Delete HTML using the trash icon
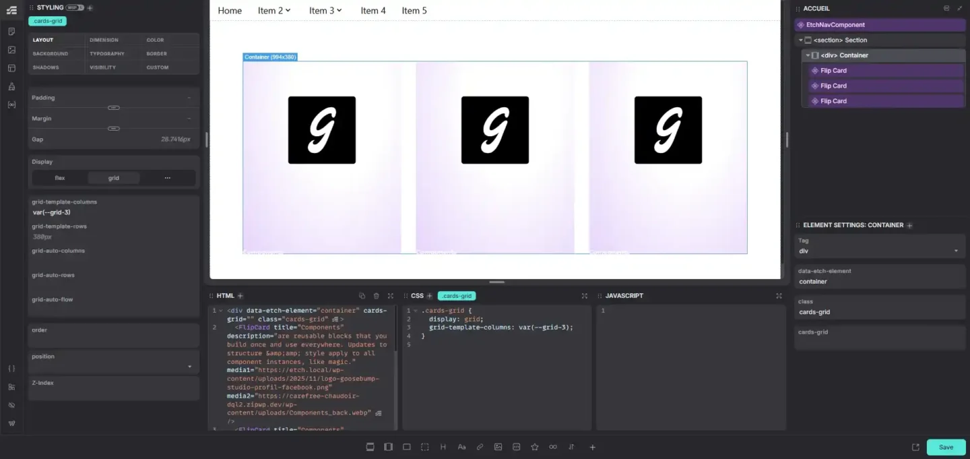Viewport: 970px width, 459px height. [376, 296]
